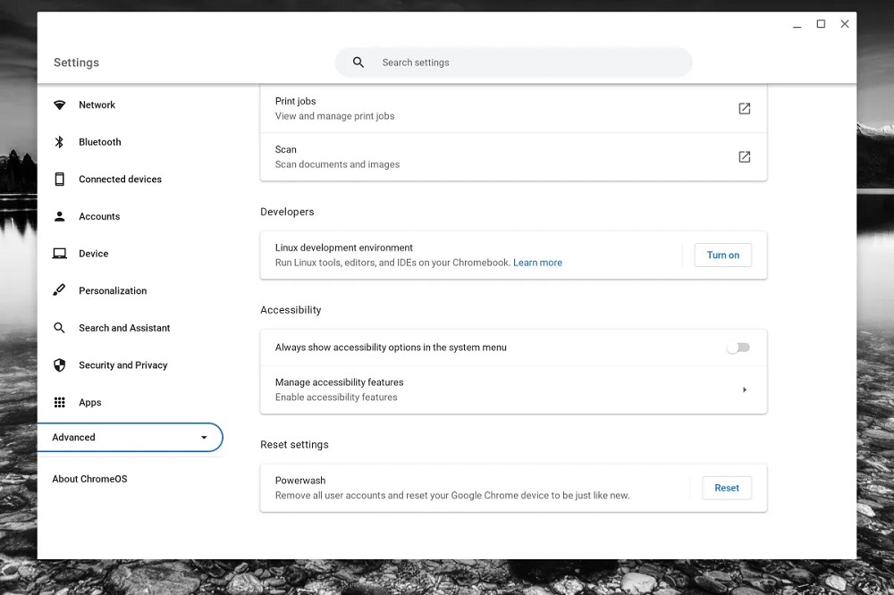Click the Security and Privacy shield icon
Image resolution: width=894 pixels, height=595 pixels.
point(60,365)
